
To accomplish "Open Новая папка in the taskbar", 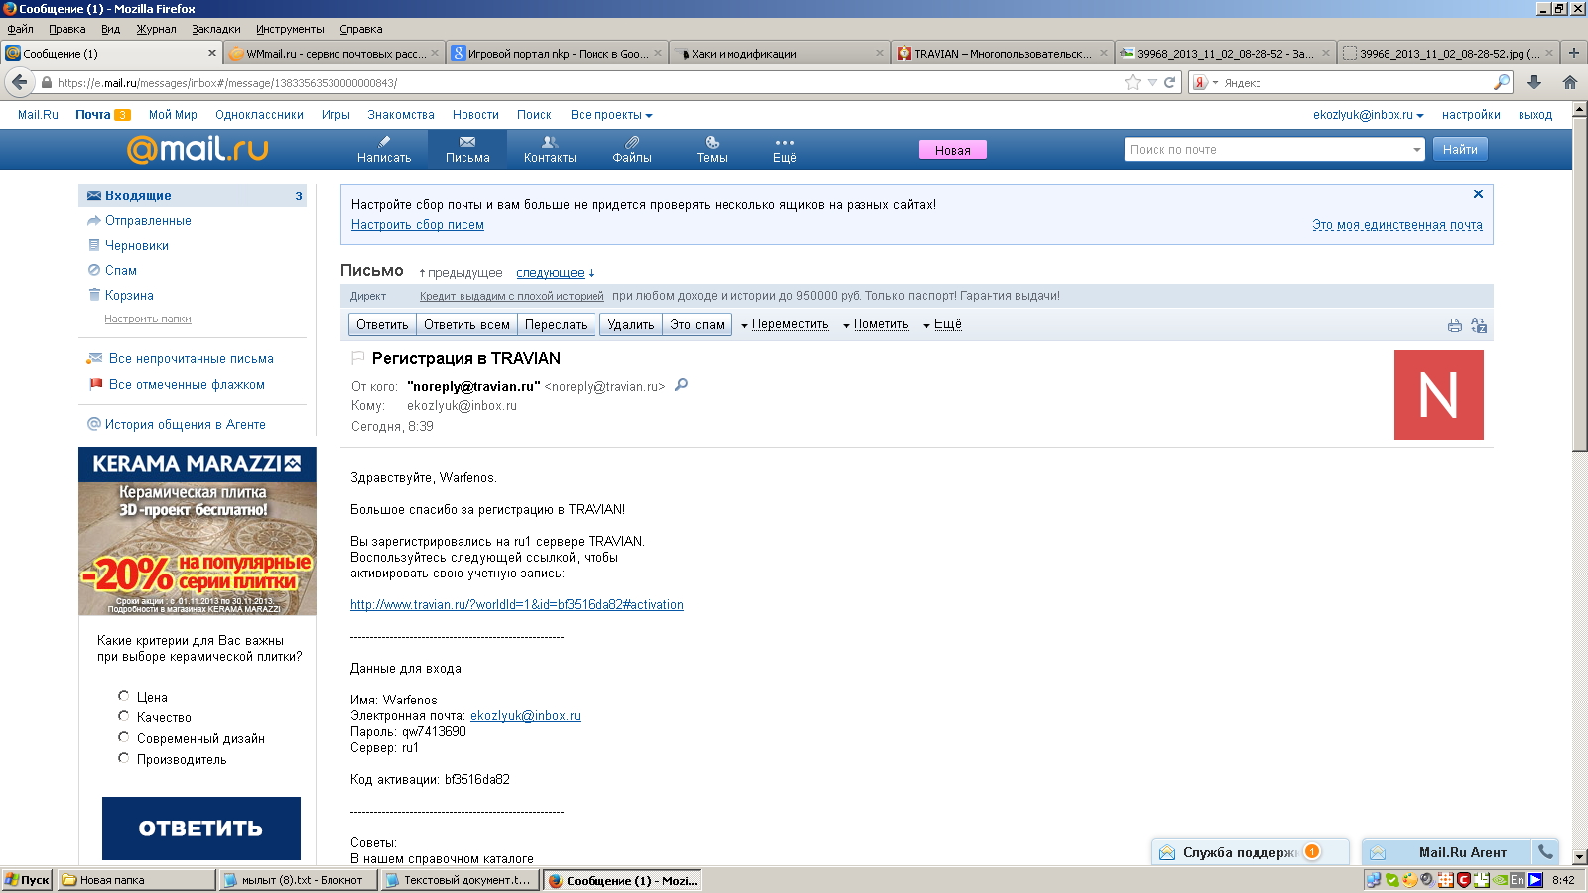I will [x=137, y=880].
